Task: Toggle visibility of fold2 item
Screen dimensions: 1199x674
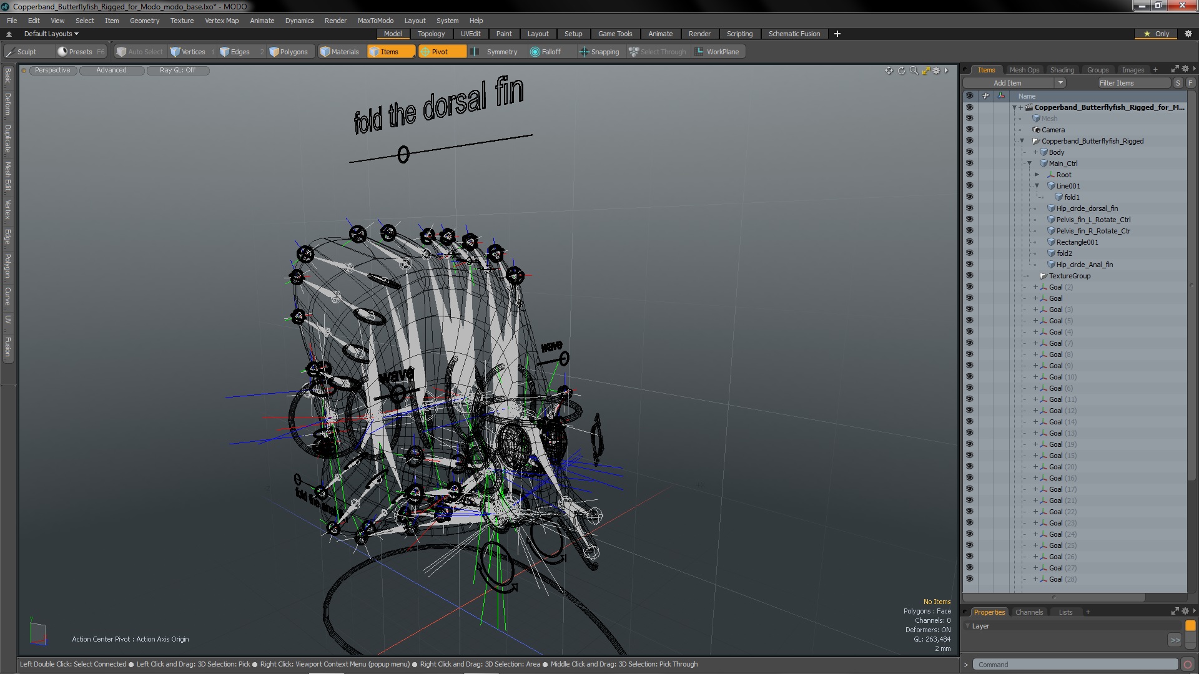Action: coord(969,253)
